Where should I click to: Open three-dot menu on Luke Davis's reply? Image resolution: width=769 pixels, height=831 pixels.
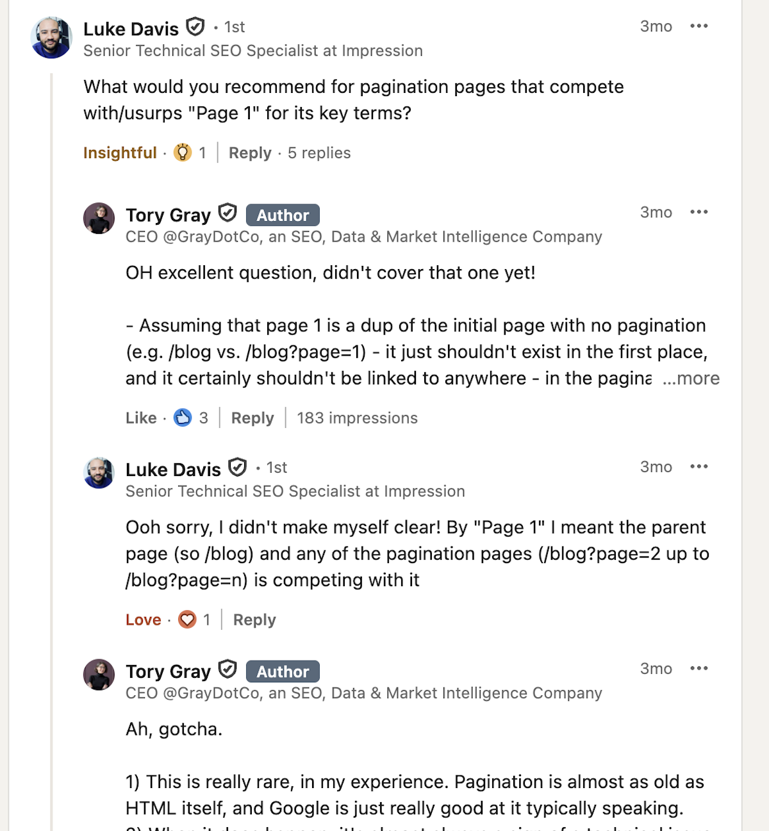point(699,466)
